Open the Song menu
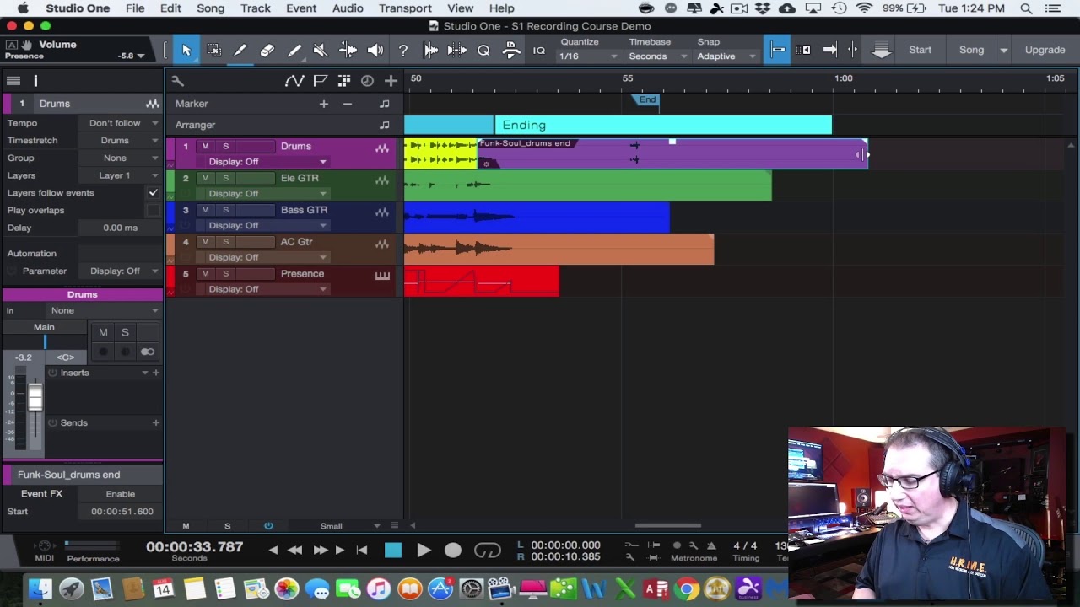The width and height of the screenshot is (1080, 607). [x=210, y=8]
